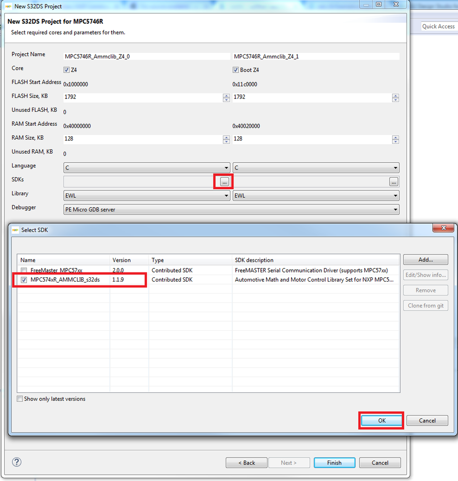Click RAM start address 0x40000000
This screenshot has height=481, width=458.
point(77,126)
